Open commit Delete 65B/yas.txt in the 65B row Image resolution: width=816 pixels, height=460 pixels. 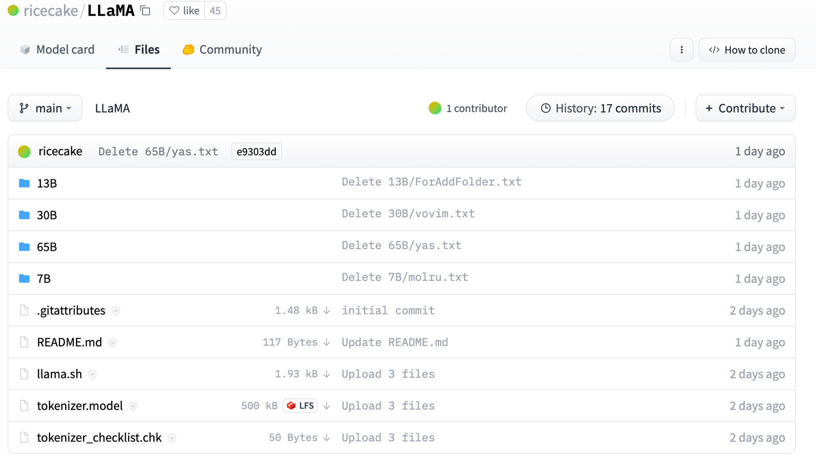point(401,245)
